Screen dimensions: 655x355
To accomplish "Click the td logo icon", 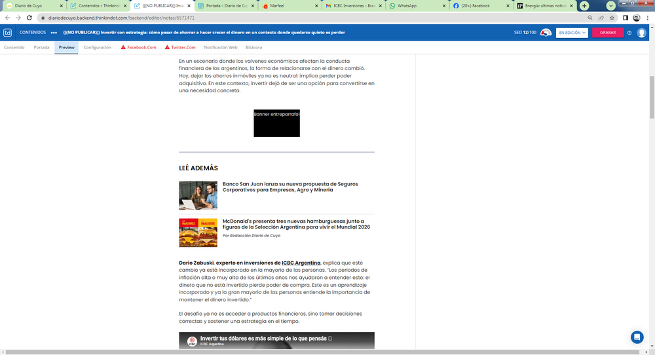I will coord(8,32).
